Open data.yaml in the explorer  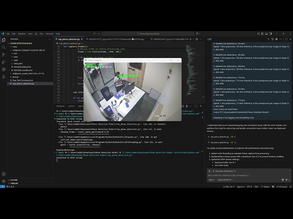click(x=18, y=63)
